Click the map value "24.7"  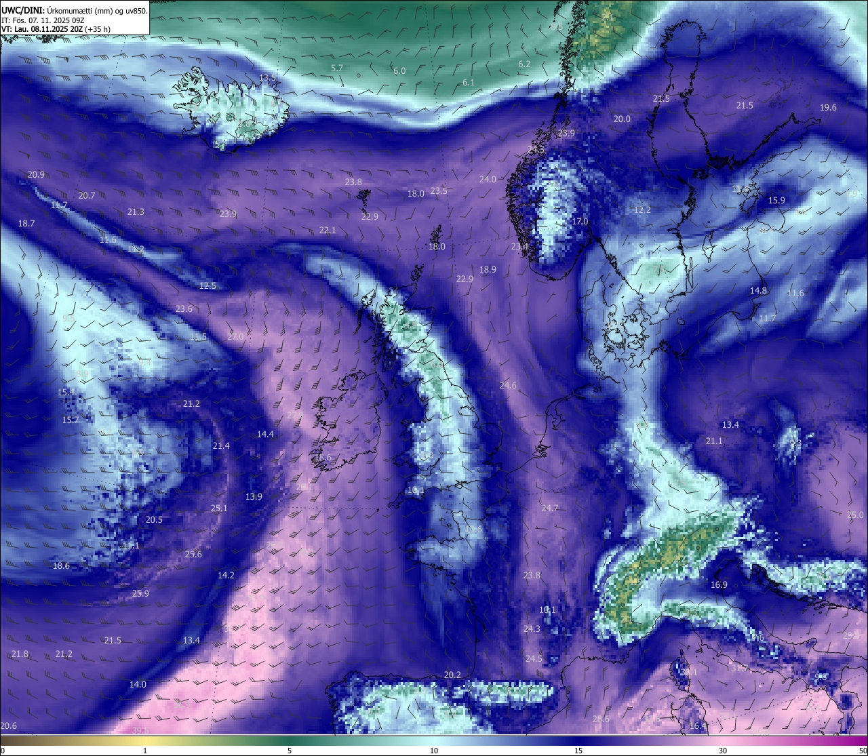(550, 508)
